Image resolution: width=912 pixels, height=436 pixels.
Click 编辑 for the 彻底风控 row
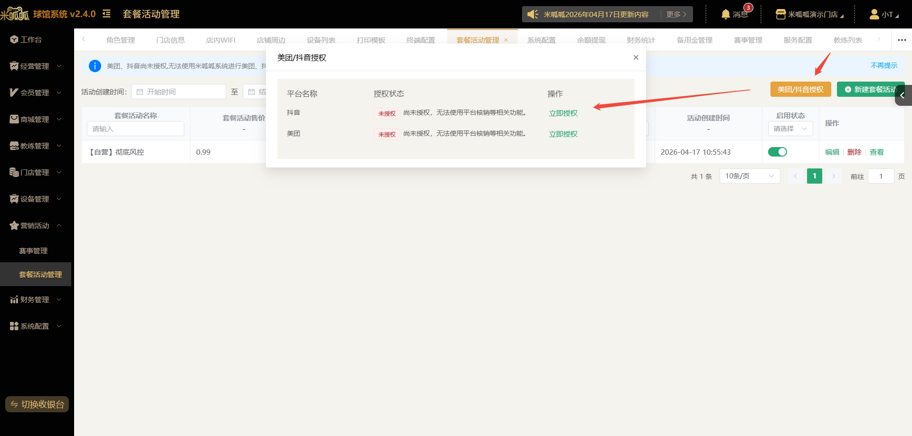(832, 152)
